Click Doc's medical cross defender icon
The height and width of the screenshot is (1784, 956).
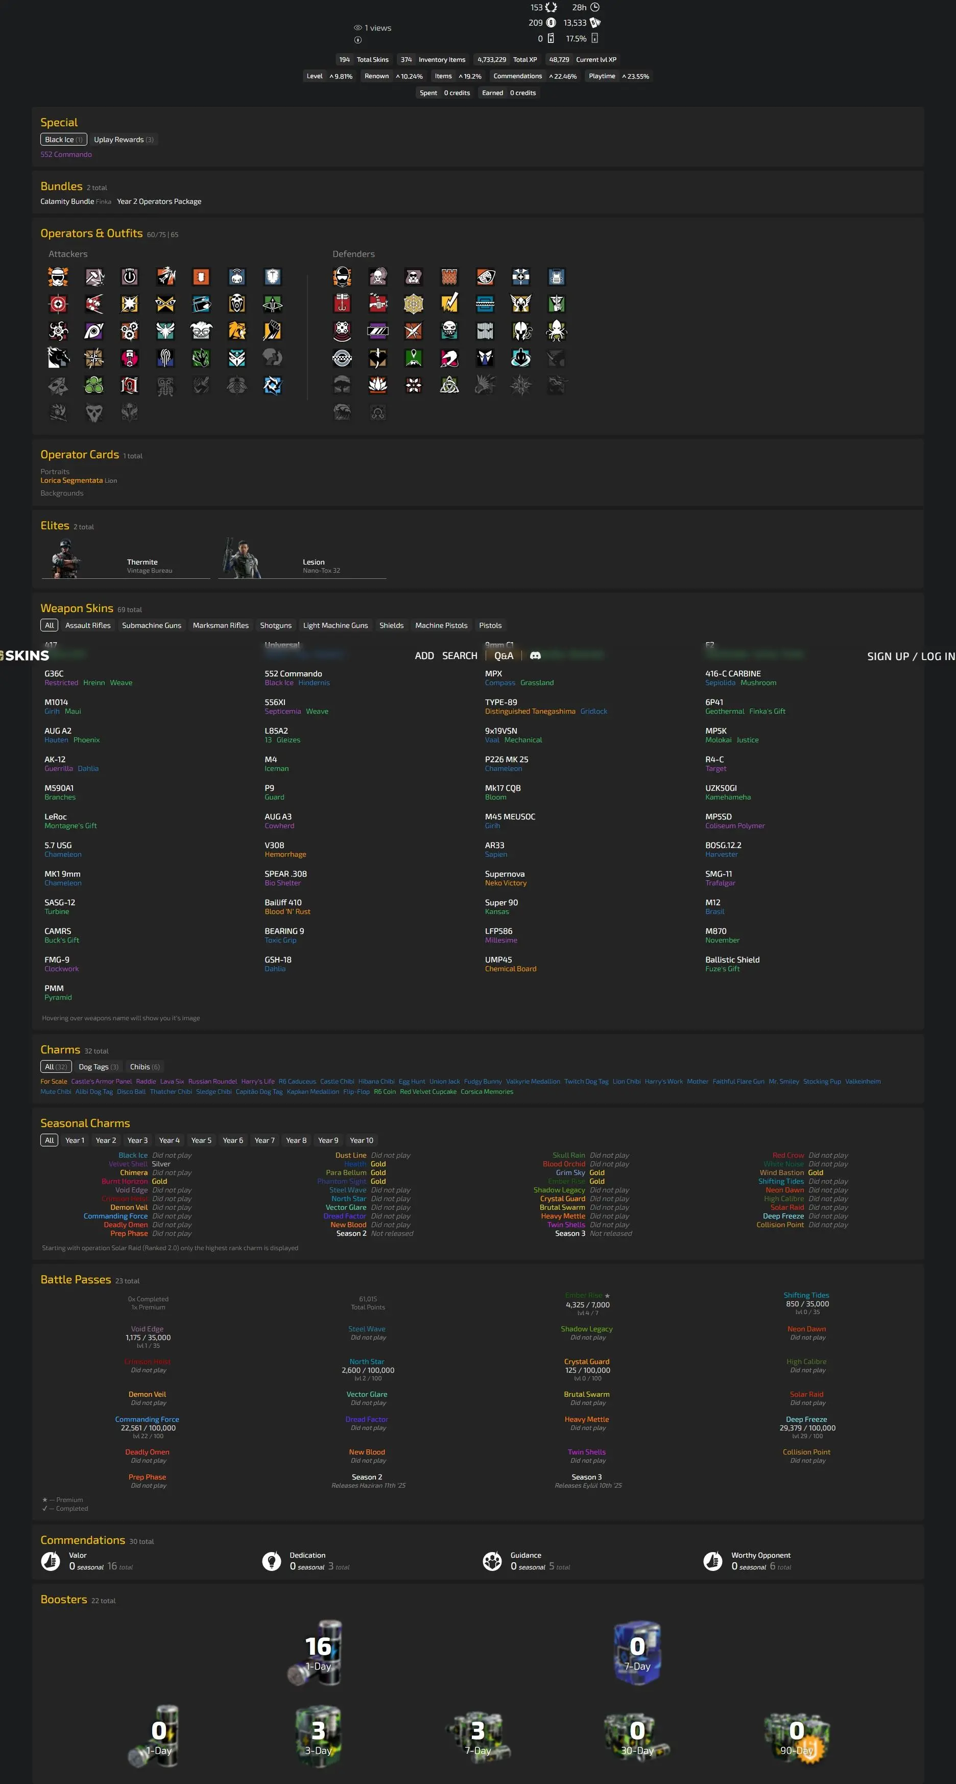[x=520, y=277]
